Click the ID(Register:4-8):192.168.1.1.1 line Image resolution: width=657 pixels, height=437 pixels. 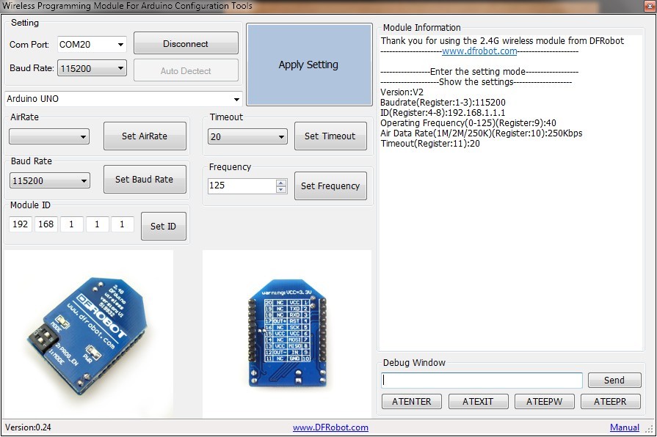[443, 113]
